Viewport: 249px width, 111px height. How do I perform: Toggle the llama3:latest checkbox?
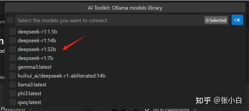point(13,85)
